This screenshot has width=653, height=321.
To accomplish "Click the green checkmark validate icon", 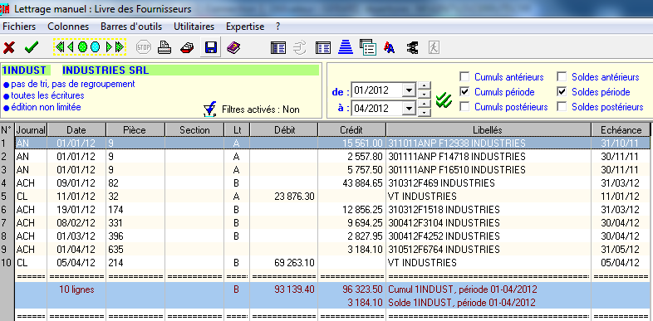I will [x=32, y=47].
